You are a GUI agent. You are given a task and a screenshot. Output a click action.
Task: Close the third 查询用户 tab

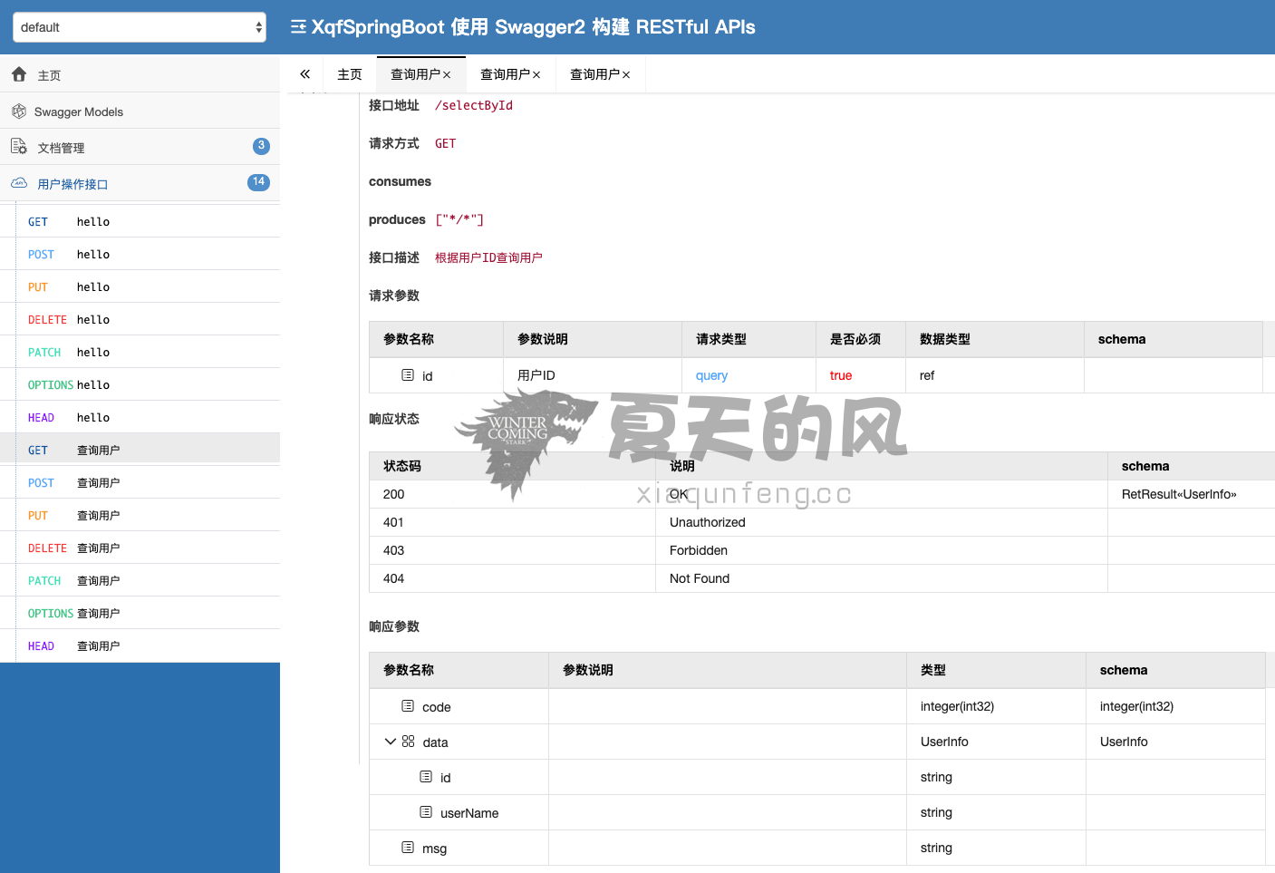pyautogui.click(x=626, y=75)
